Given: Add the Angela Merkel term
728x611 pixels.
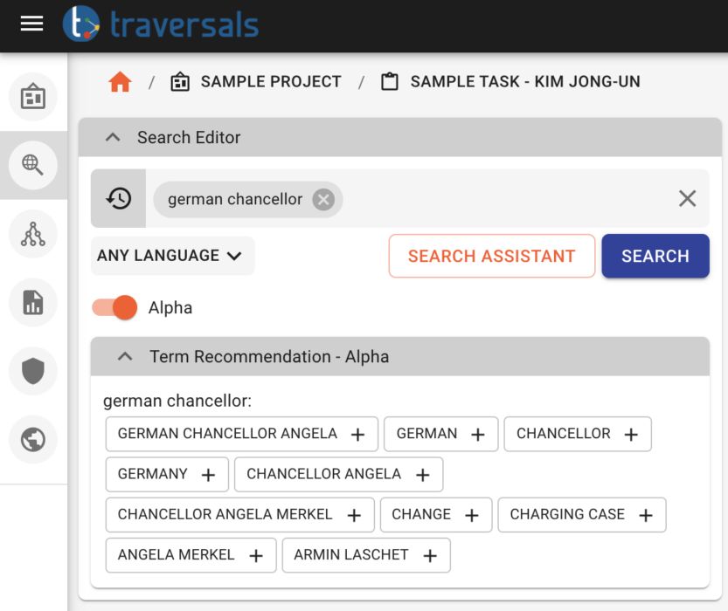Looking at the screenshot, I should pos(256,555).
